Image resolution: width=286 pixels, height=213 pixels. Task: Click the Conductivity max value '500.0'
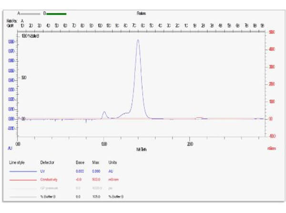click(x=96, y=180)
